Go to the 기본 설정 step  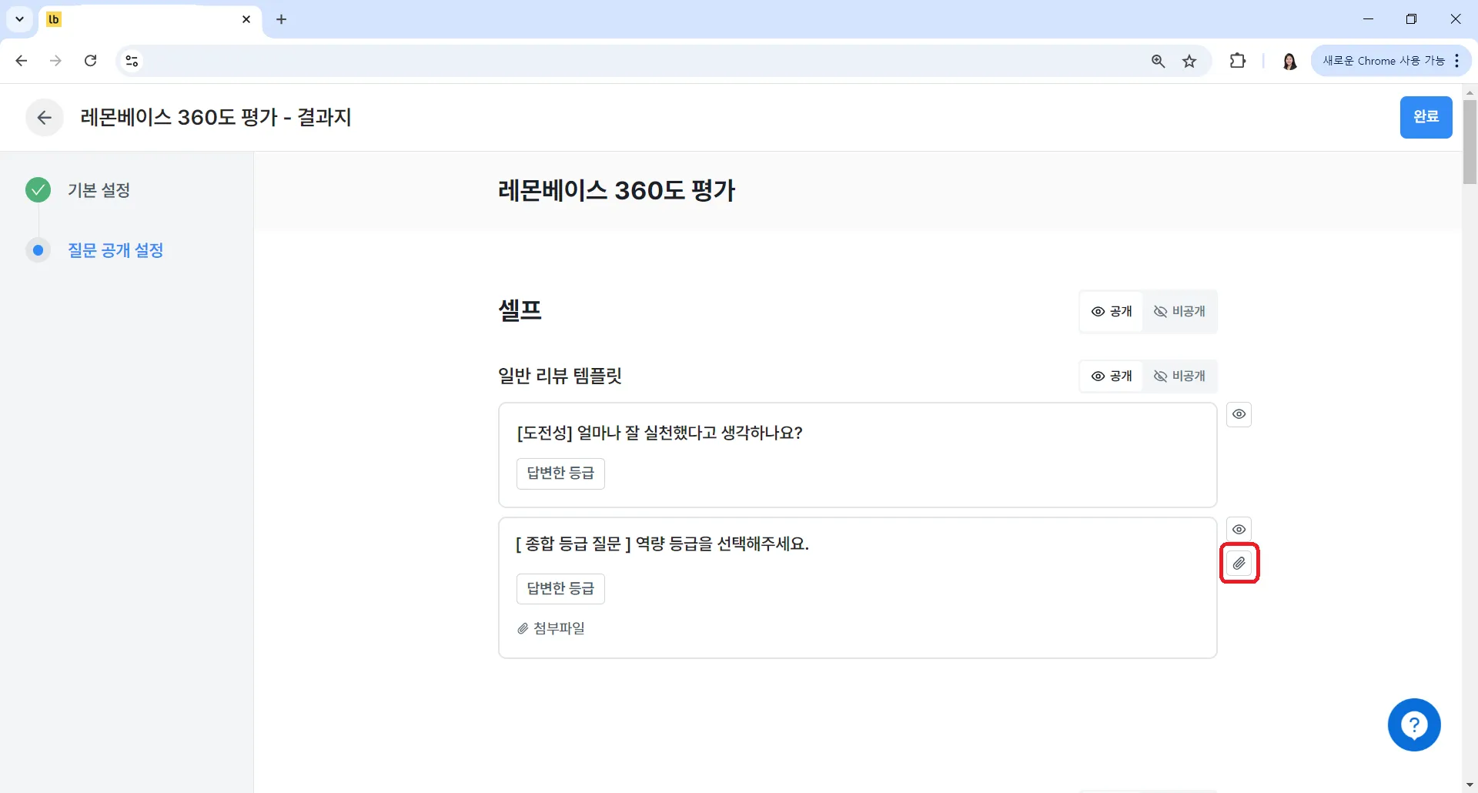click(99, 190)
